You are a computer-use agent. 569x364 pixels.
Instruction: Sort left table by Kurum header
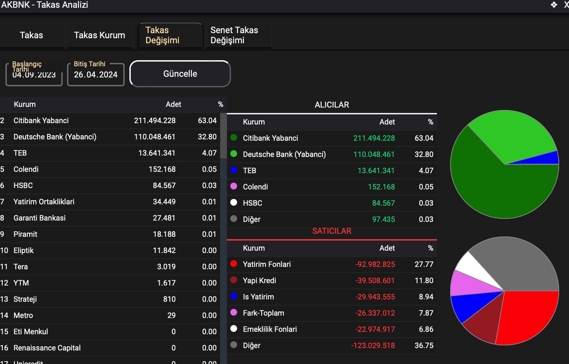click(x=25, y=104)
